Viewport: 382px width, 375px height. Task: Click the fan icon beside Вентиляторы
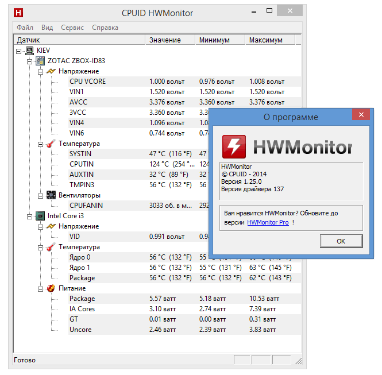coord(51,195)
